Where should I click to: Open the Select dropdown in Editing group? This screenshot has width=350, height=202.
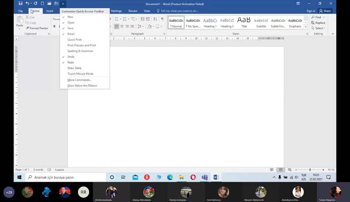318,28
